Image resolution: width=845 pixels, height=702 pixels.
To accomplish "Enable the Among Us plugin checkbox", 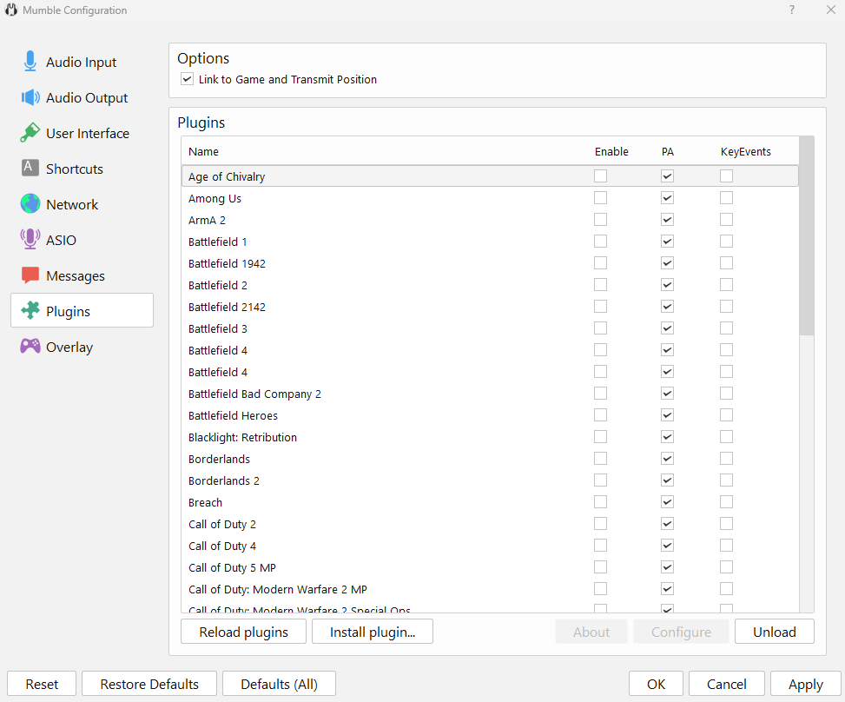I will point(600,198).
